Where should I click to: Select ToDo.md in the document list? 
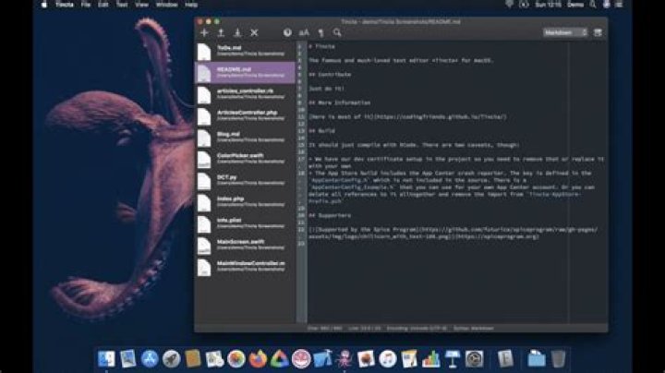tap(245, 52)
